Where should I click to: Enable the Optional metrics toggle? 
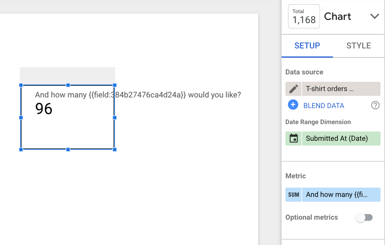coord(364,217)
